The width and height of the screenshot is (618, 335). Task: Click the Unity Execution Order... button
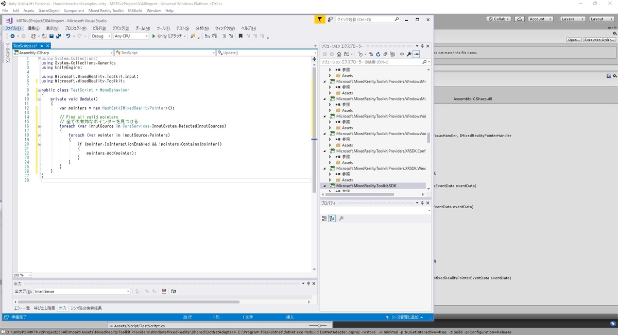[599, 40]
